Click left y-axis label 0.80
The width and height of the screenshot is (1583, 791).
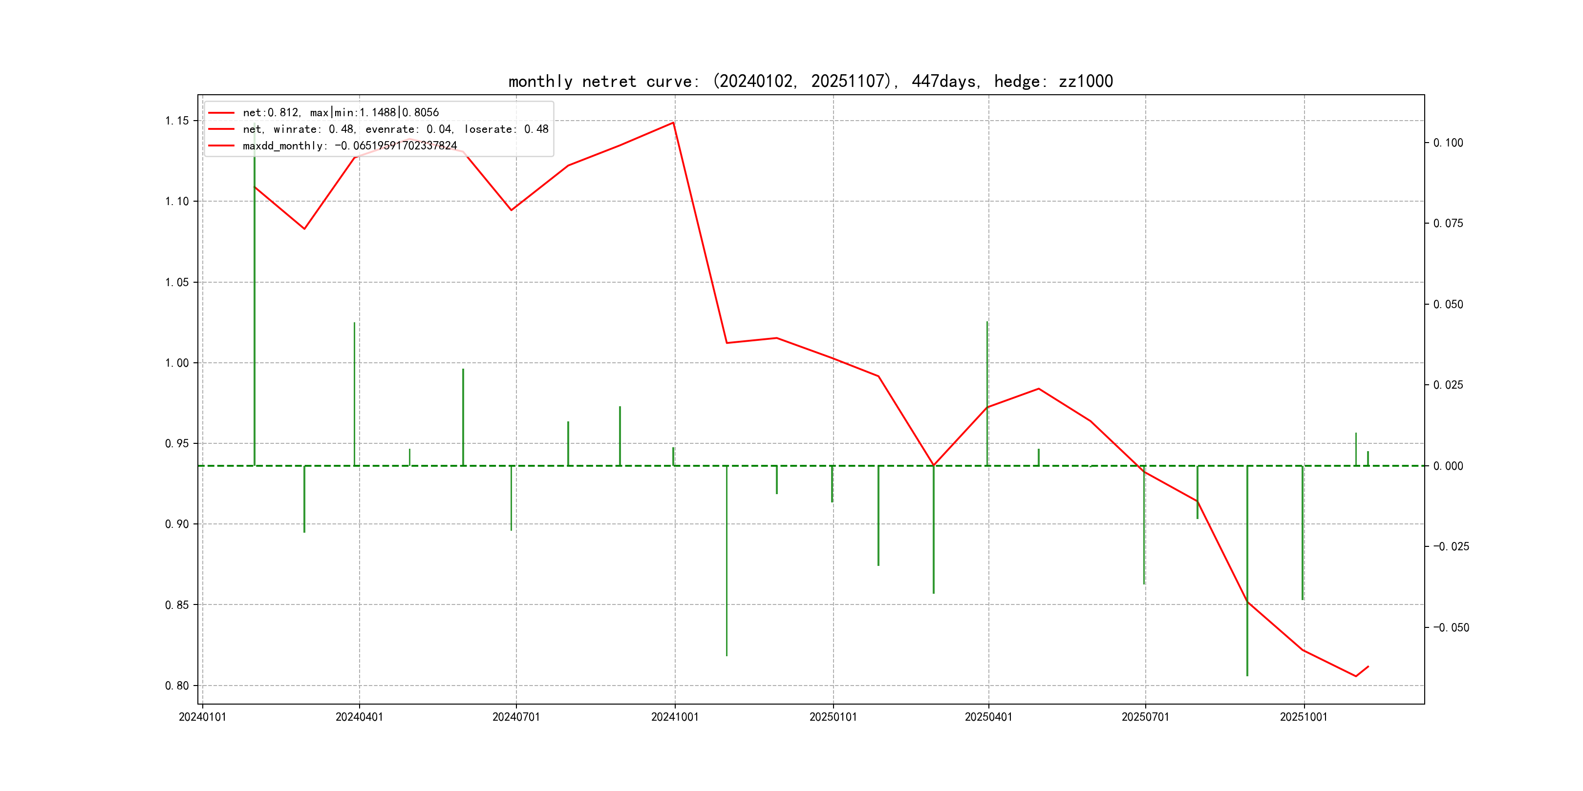coord(177,686)
